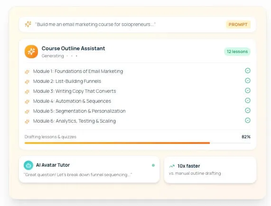Click the teal AI Avatar Tutor robot icon
This screenshot has height=206, width=271.
(28, 165)
